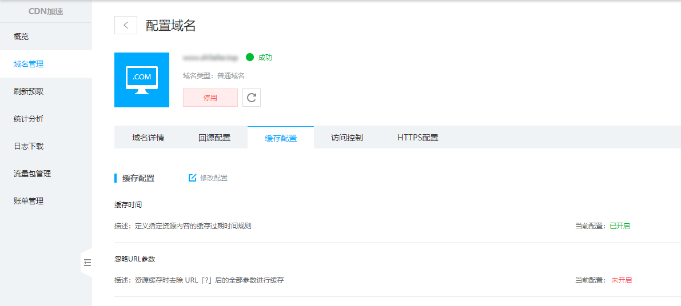The width and height of the screenshot is (681, 306).
Task: Click the refresh domain status icon
Action: [252, 98]
